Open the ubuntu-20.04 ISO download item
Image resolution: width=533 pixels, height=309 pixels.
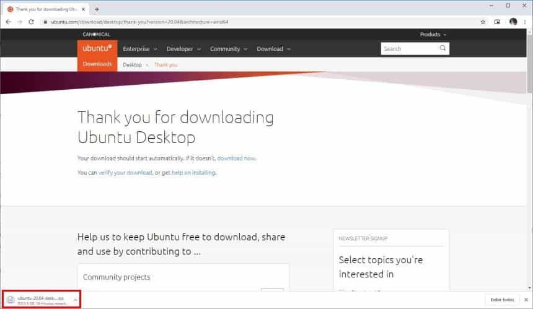pyautogui.click(x=40, y=300)
